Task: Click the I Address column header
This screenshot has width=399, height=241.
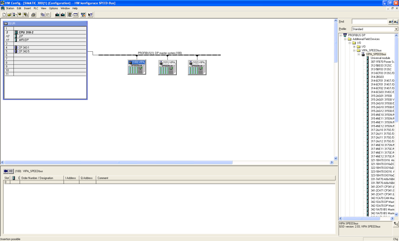Action: click(72, 178)
